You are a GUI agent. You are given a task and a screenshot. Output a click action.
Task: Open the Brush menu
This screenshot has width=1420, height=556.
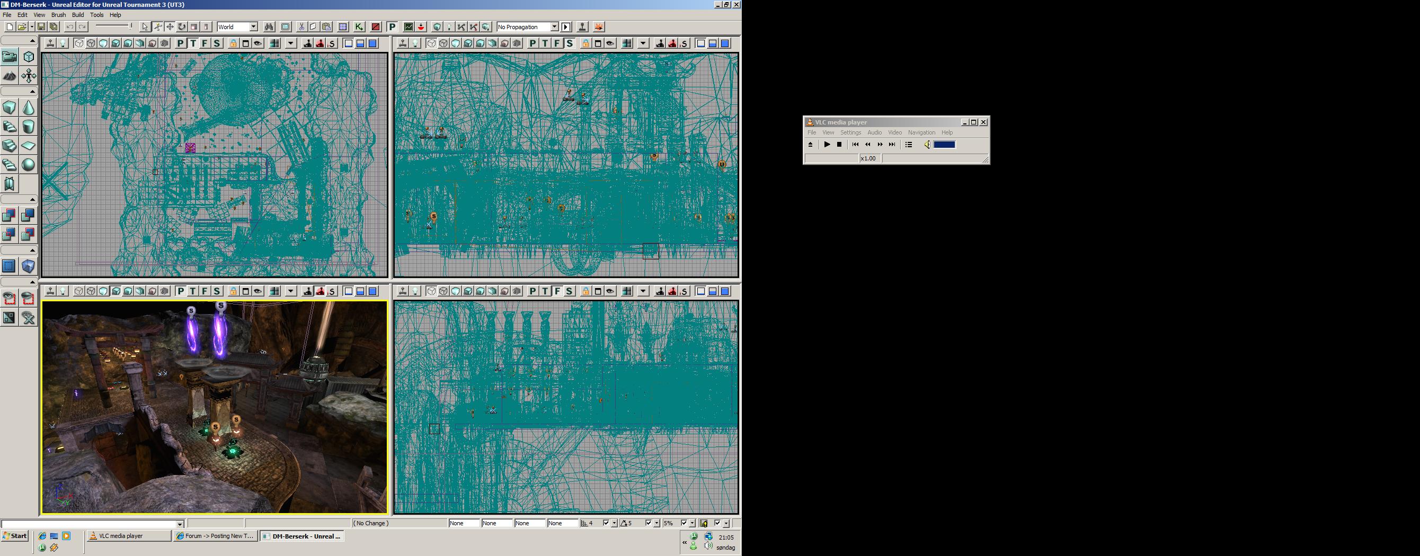[58, 15]
